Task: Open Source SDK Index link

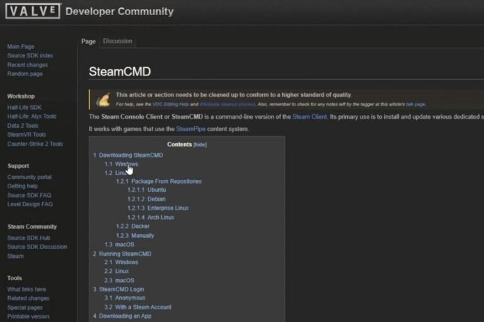Action: 30,55
